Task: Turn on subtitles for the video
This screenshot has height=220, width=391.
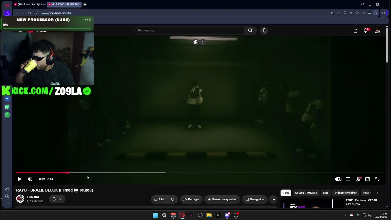Action: tap(348, 179)
